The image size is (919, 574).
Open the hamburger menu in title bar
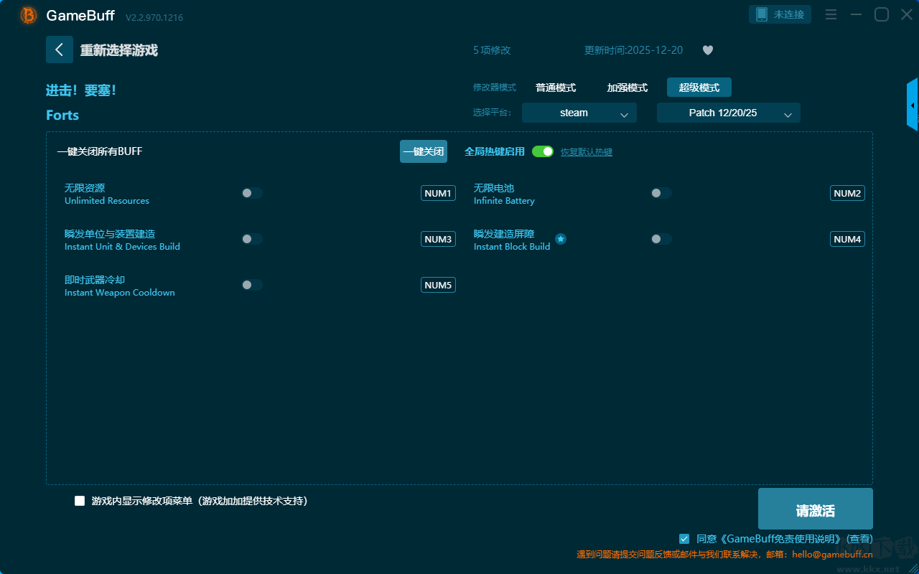831,14
